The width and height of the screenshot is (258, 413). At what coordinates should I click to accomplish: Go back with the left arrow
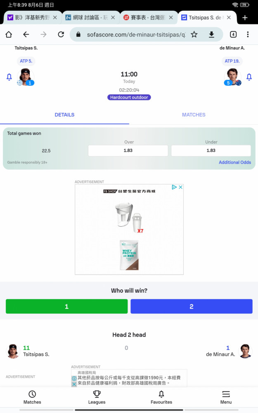26,34
